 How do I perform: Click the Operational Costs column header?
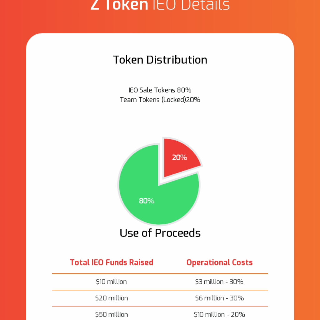pyautogui.click(x=219, y=262)
